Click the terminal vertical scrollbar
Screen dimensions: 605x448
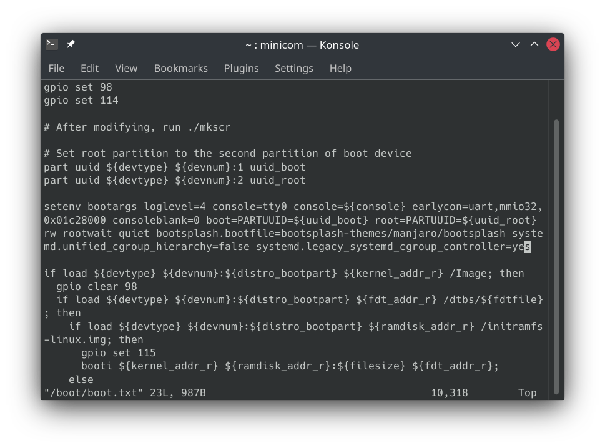click(556, 250)
